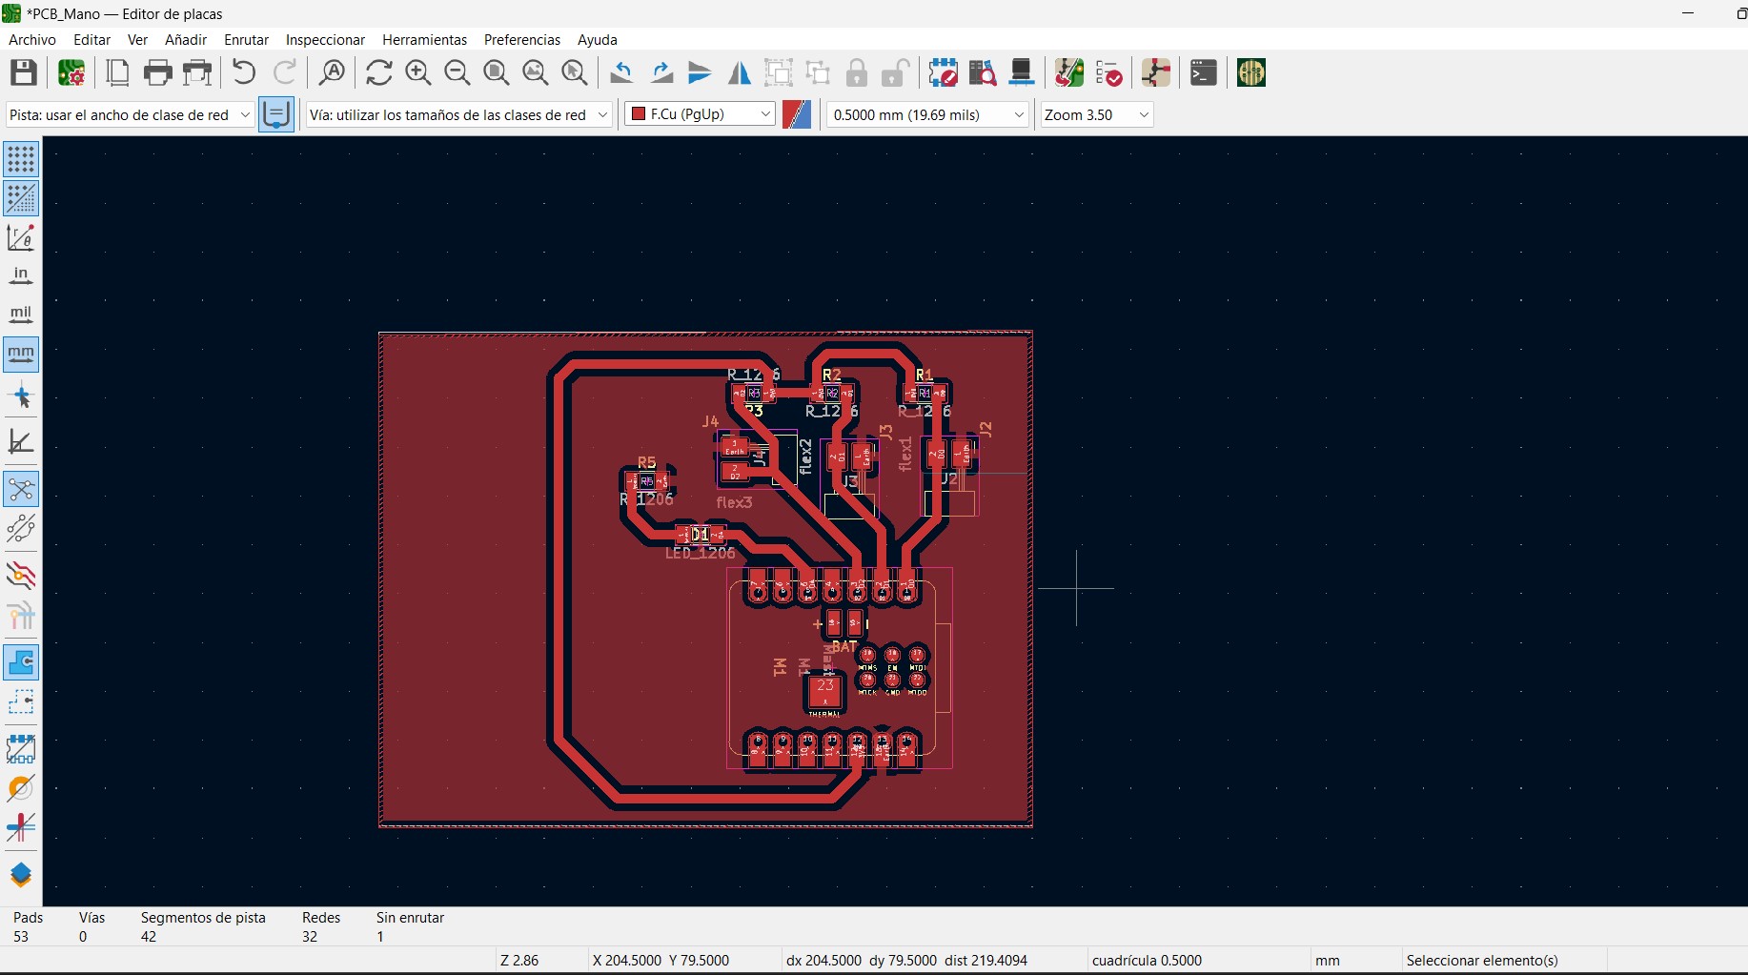Toggle pad outline mode
1748x975 pixels.
click(21, 749)
